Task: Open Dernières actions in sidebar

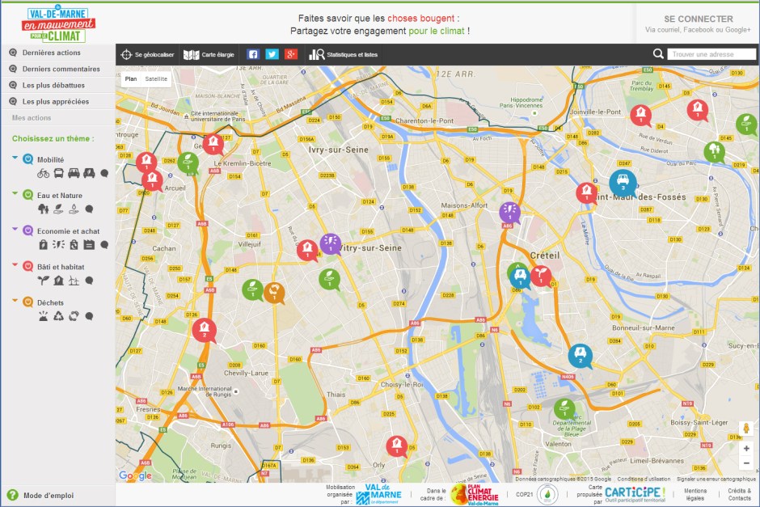Action: pos(52,53)
